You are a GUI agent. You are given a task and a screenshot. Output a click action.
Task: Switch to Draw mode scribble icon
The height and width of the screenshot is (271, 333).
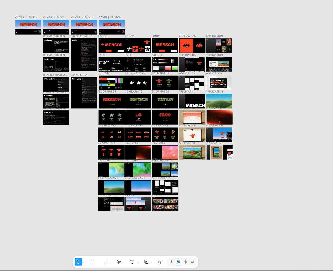pyautogui.click(x=171, y=262)
